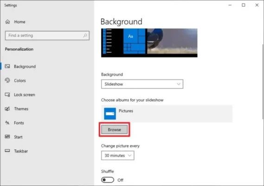
Task: Click the Start tiles icon
Action: pyautogui.click(x=7, y=137)
